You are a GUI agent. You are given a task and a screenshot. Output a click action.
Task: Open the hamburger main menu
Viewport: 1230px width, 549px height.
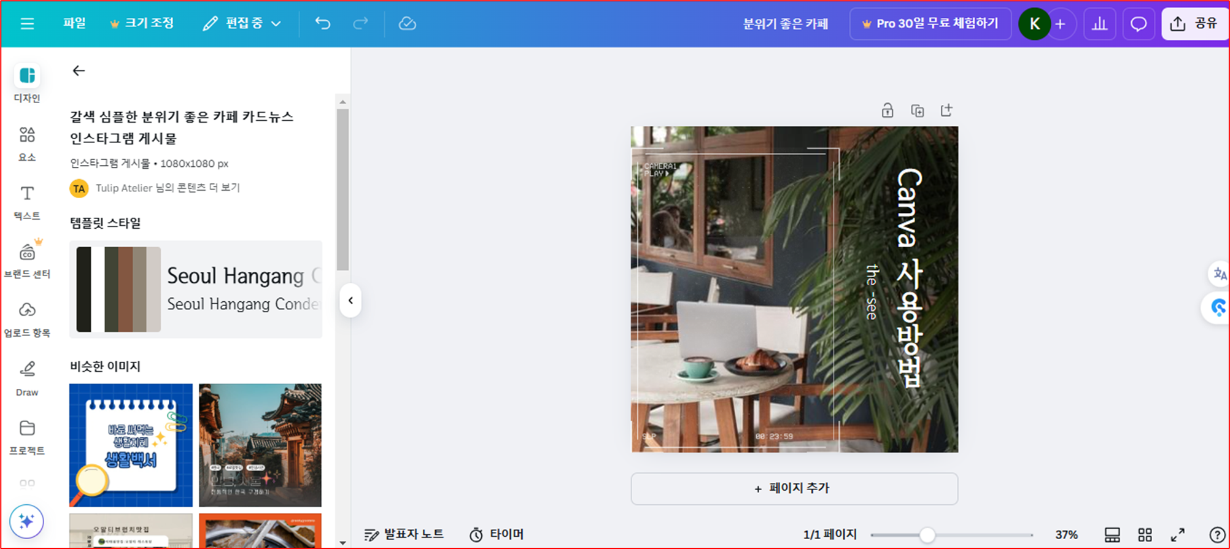tap(27, 23)
